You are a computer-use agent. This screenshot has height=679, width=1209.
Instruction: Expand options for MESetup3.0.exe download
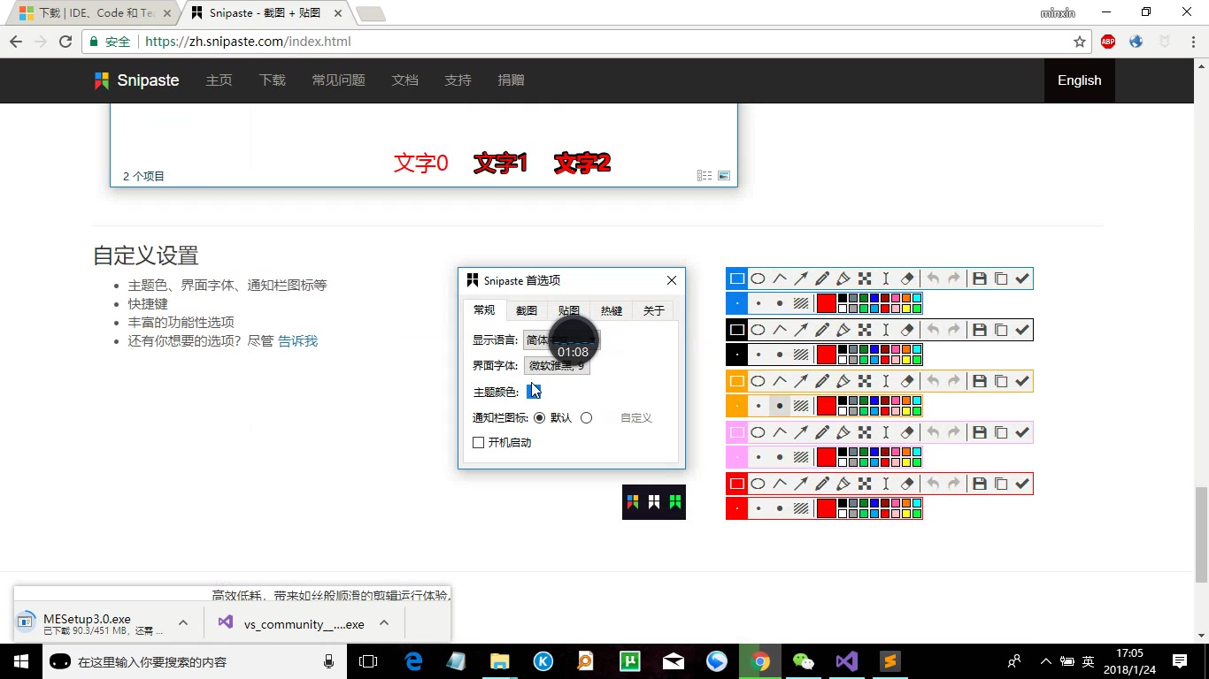(x=183, y=622)
